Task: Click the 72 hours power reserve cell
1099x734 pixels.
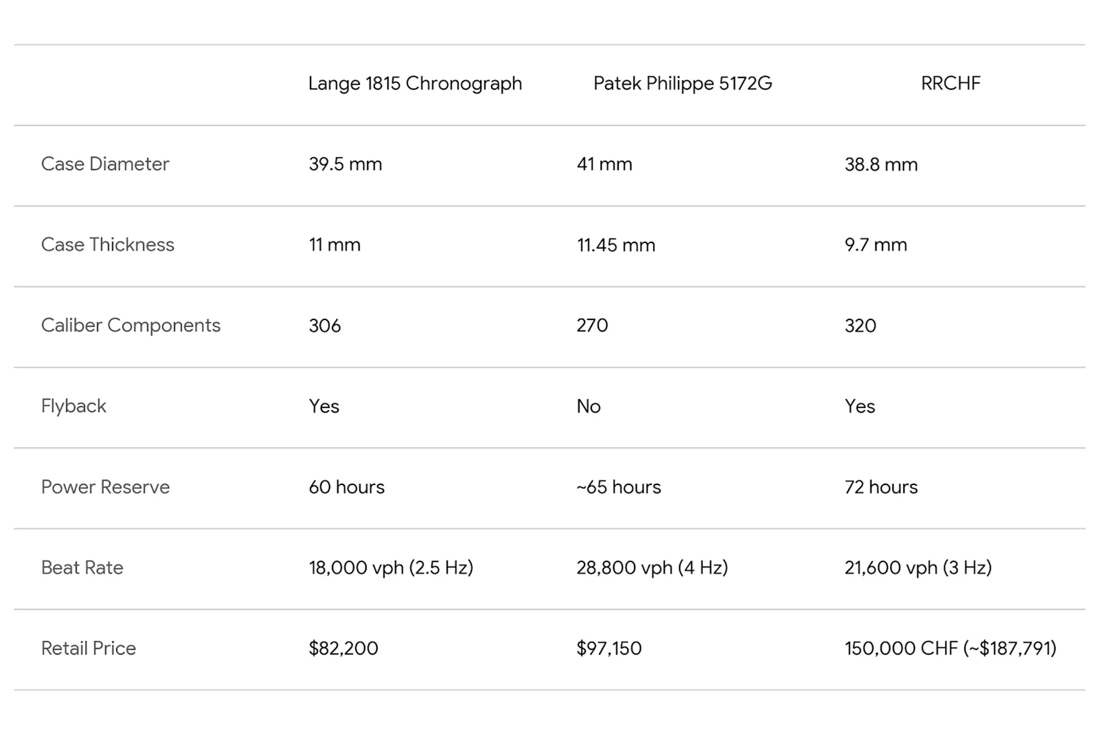Action: [x=881, y=487]
